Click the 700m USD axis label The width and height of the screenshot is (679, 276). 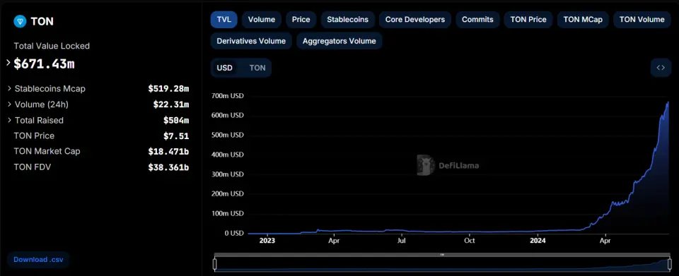228,95
